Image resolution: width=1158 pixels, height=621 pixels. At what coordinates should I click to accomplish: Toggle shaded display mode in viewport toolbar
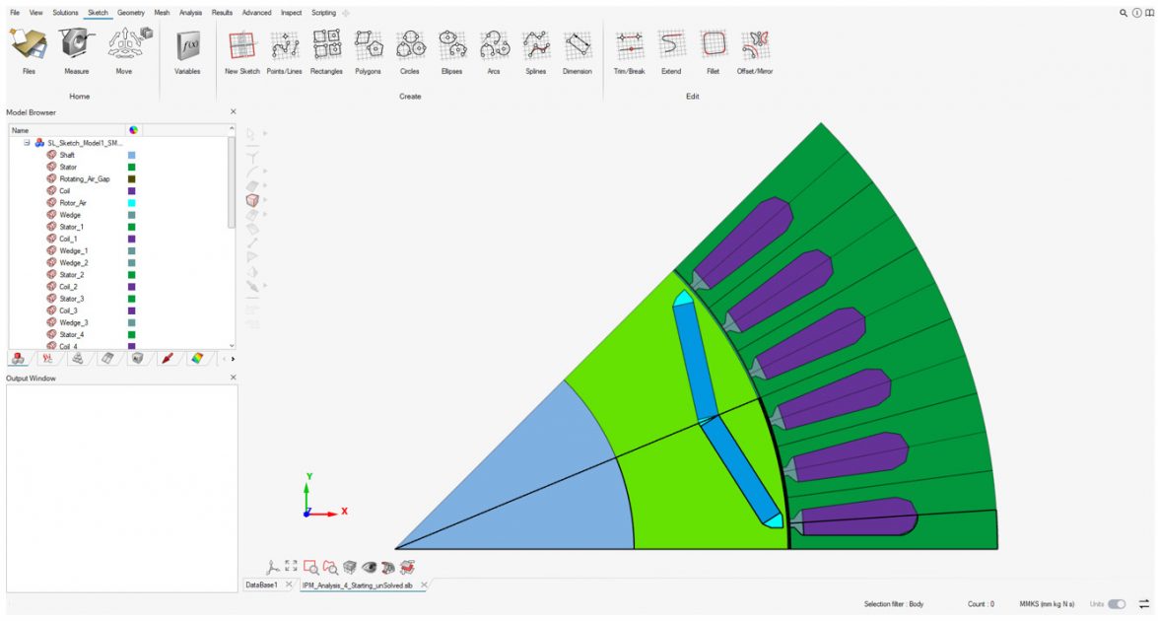coord(350,567)
